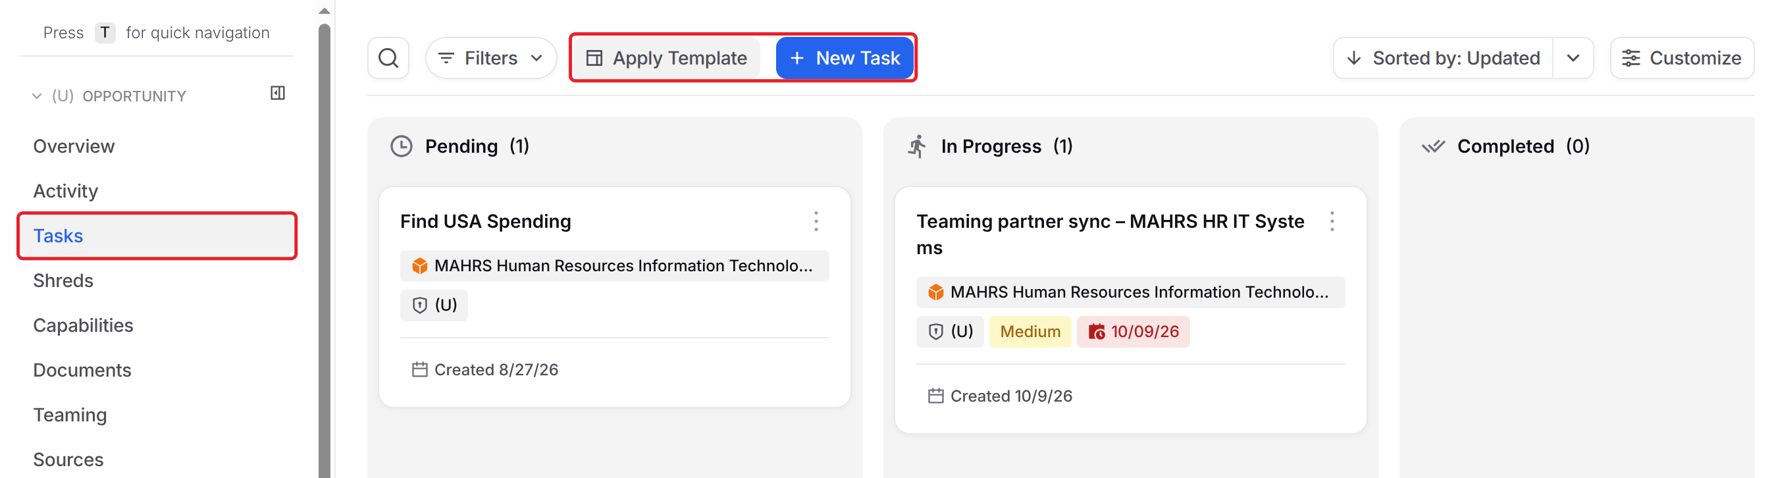Click the orange cube icon on Find USA Spending
1776x478 pixels.
419,266
